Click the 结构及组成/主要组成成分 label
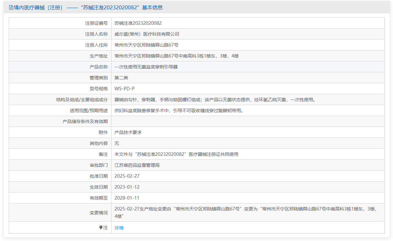Viewport: 393px width, 241px height. click(82, 100)
